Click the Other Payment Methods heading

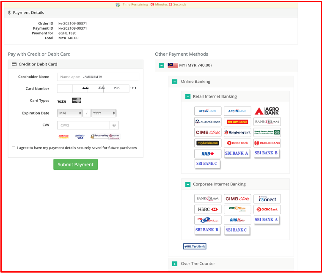tap(182, 54)
